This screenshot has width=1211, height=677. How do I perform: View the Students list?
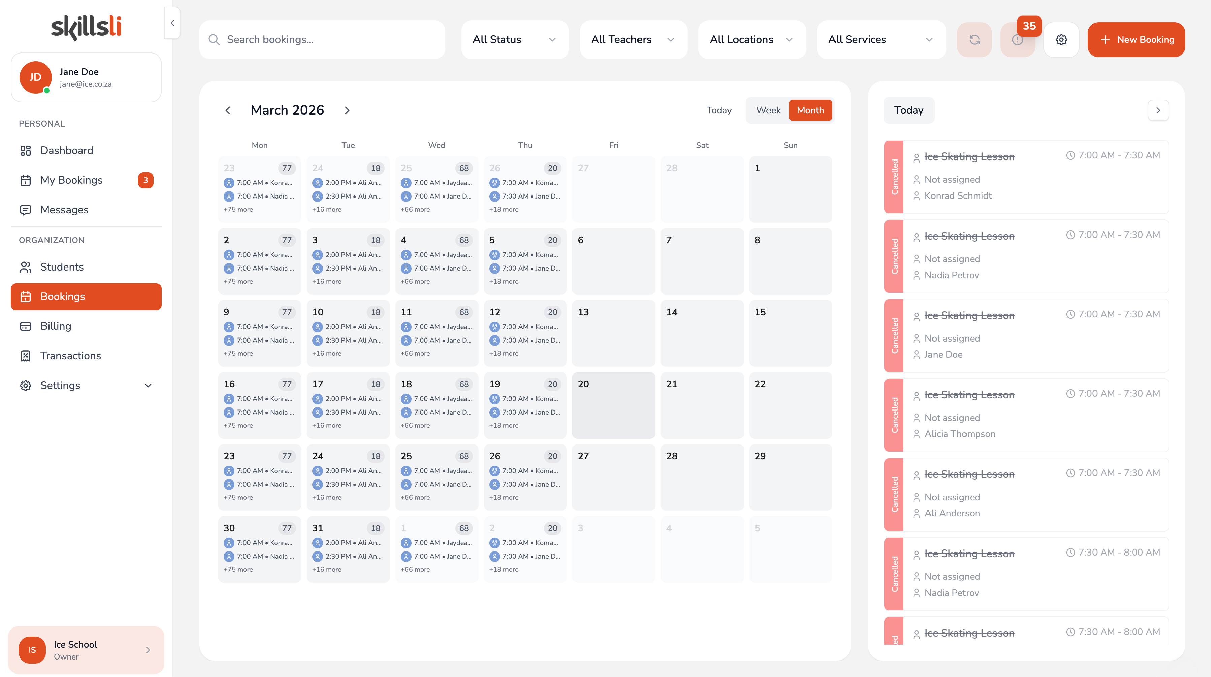coord(62,267)
